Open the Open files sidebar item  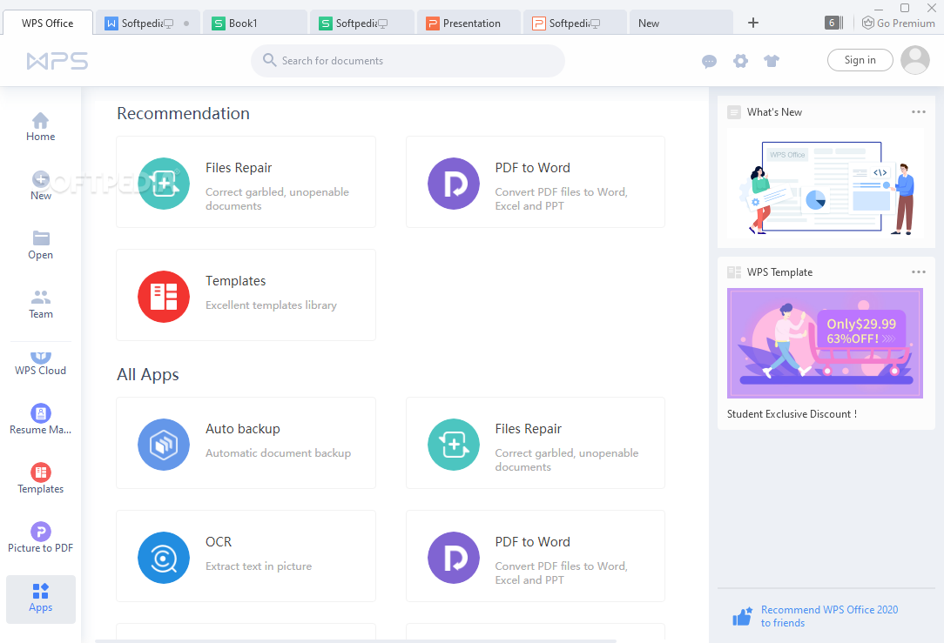(x=40, y=245)
